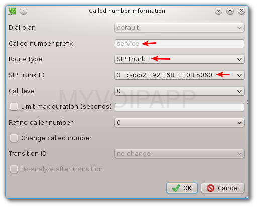The image size is (257, 207).
Task: Click the Called number prefix label
Action: 41,44
